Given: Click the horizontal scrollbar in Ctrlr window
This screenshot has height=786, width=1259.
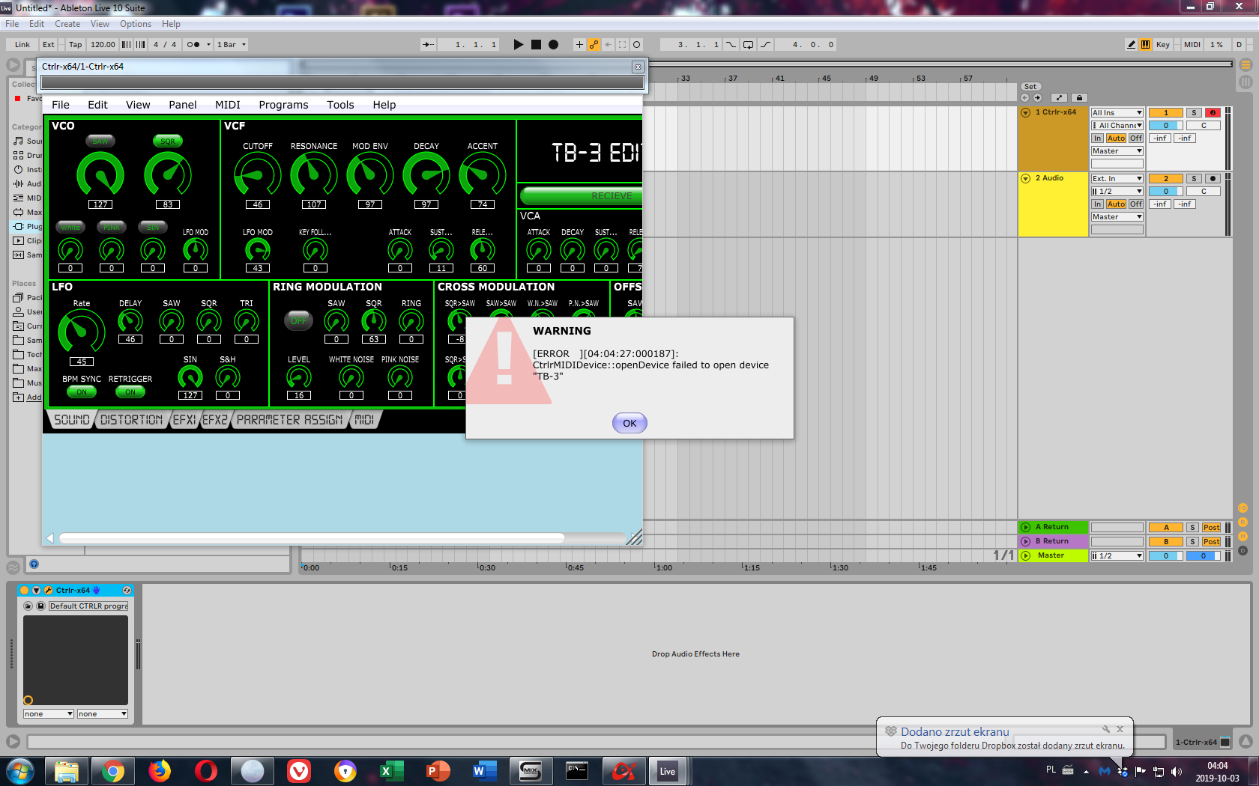Looking at the screenshot, I should coord(312,537).
